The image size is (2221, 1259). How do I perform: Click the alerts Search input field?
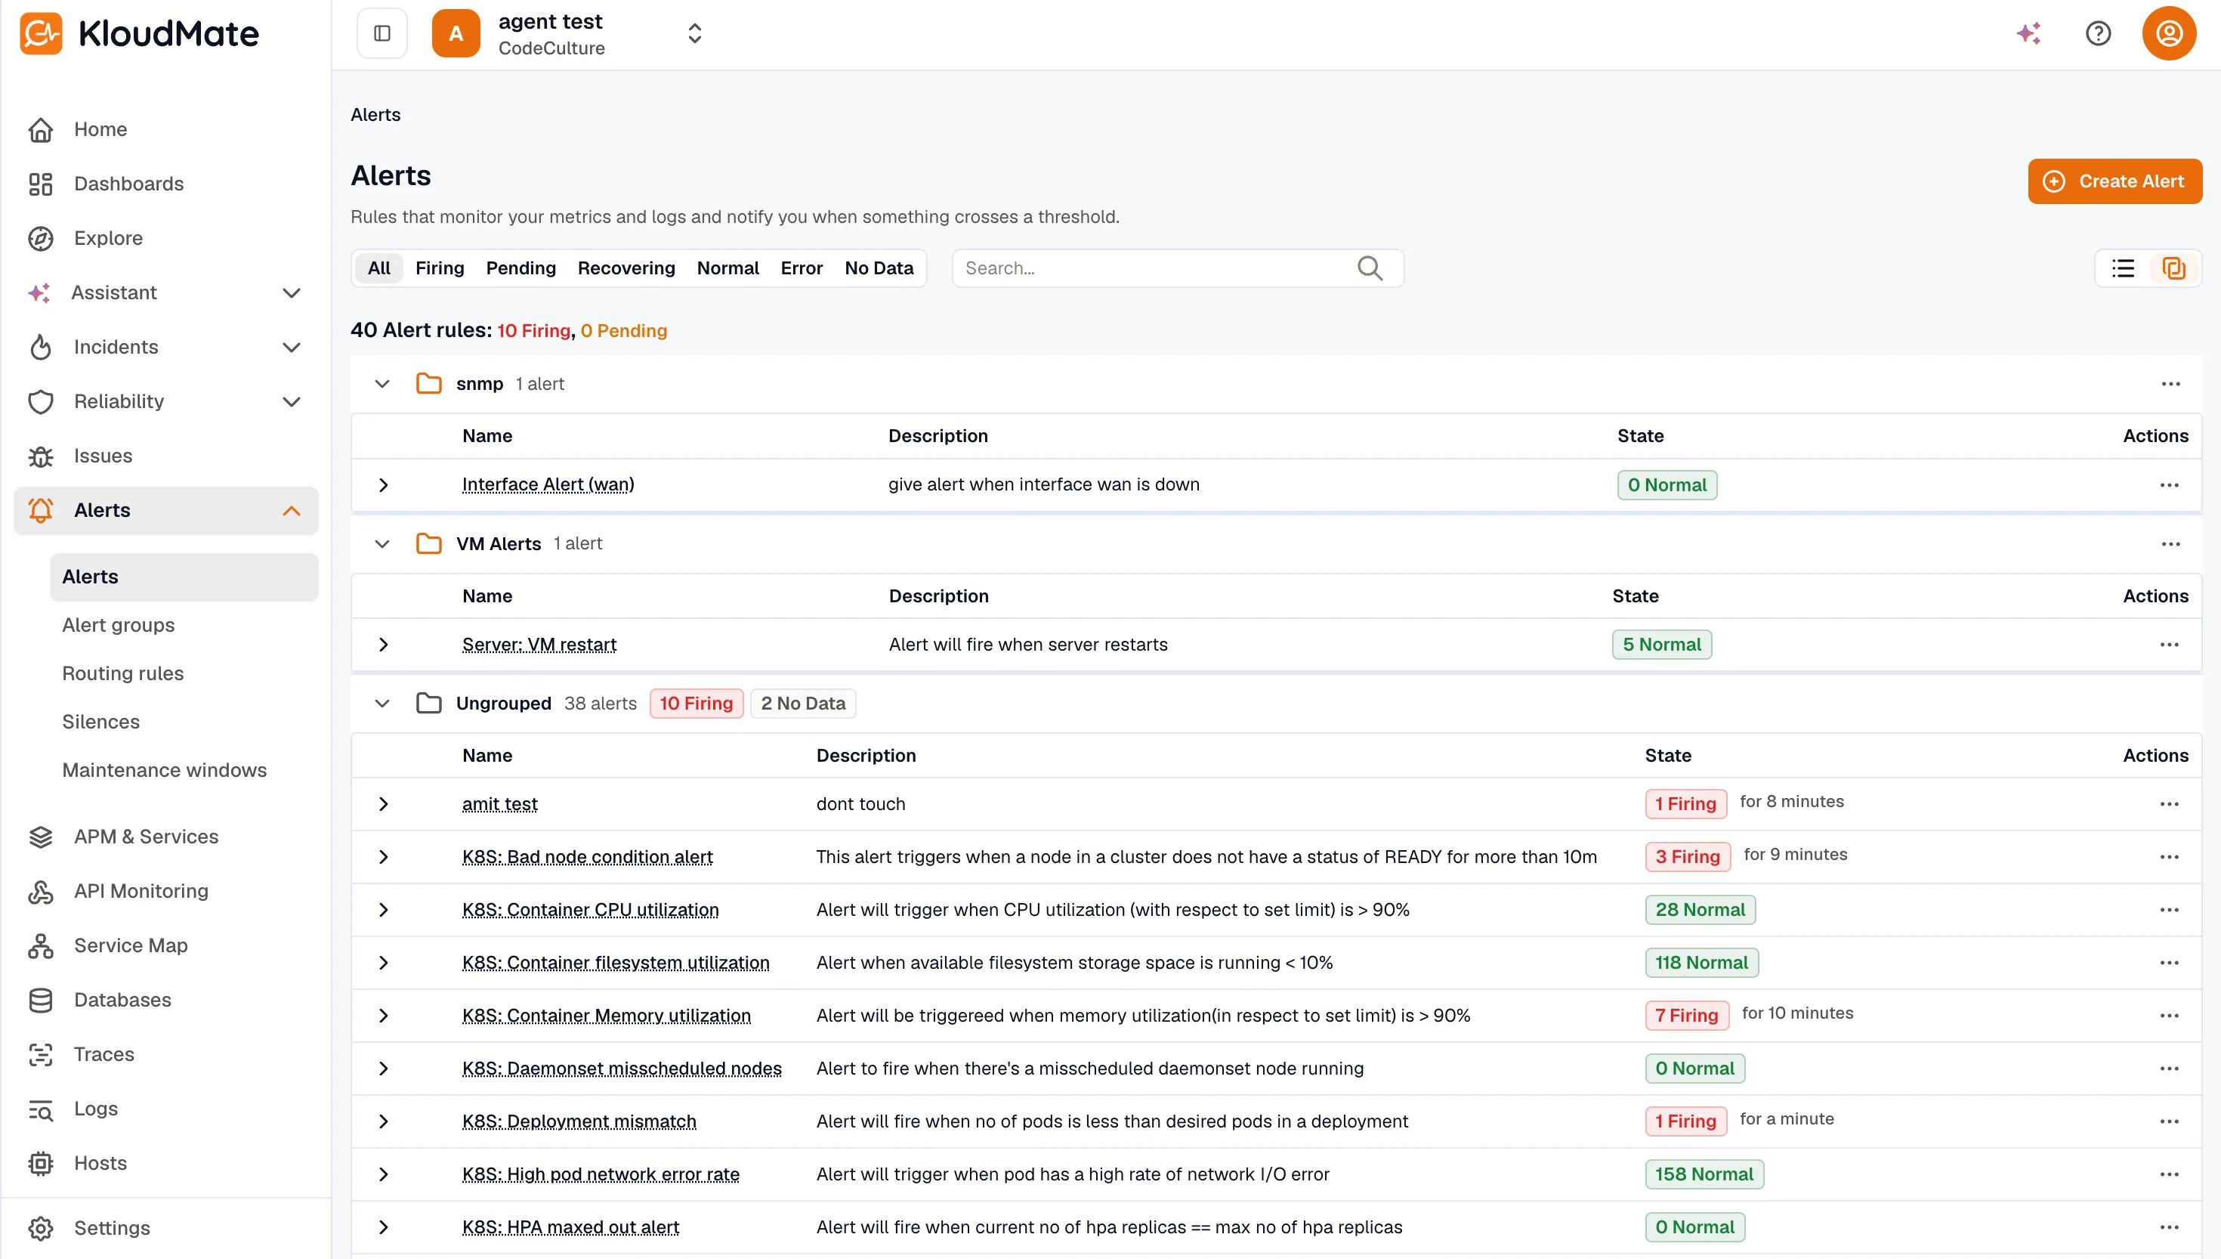tap(1177, 268)
